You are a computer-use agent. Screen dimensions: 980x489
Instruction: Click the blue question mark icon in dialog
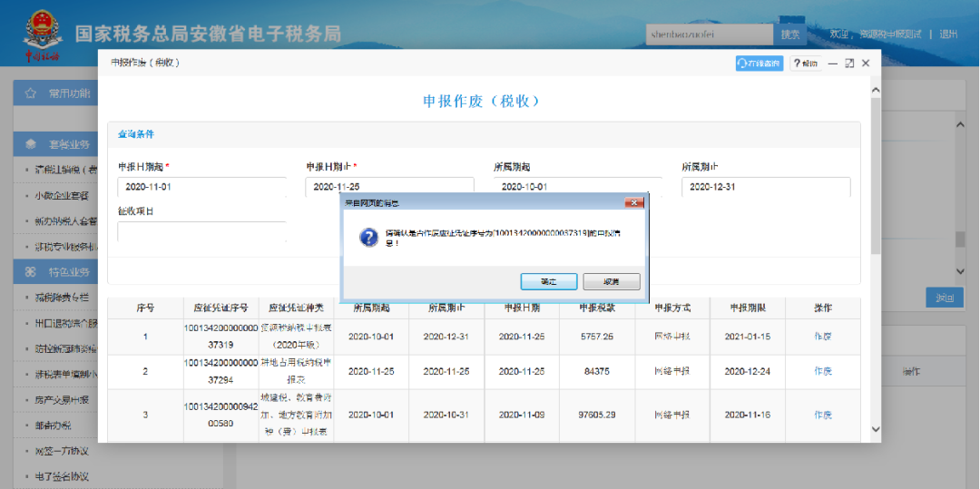coord(369,237)
